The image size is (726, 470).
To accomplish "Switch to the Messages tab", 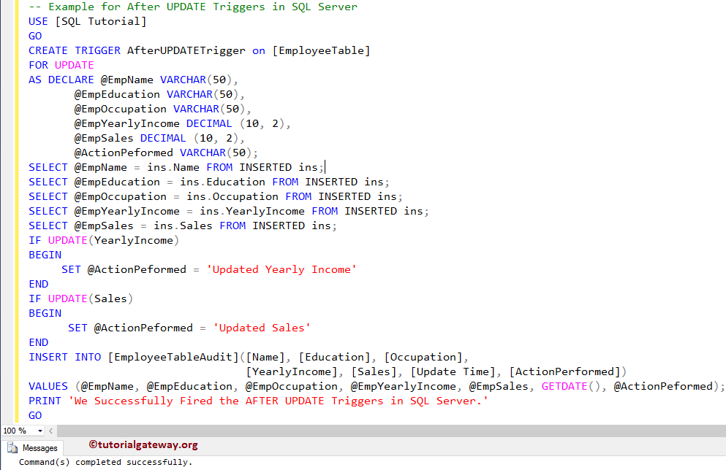I will (40, 447).
